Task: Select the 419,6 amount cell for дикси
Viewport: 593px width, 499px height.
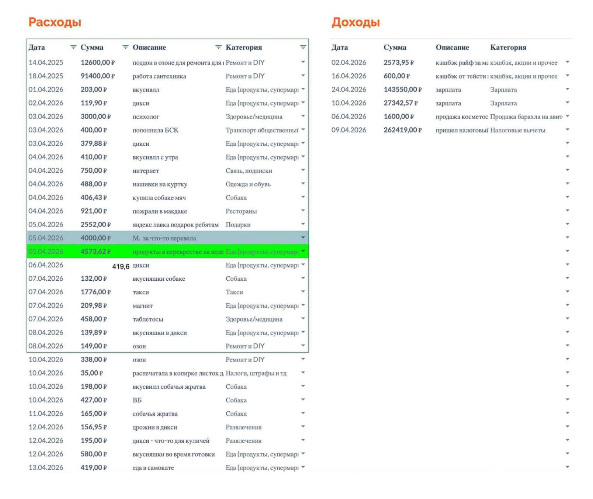Action: (x=121, y=267)
